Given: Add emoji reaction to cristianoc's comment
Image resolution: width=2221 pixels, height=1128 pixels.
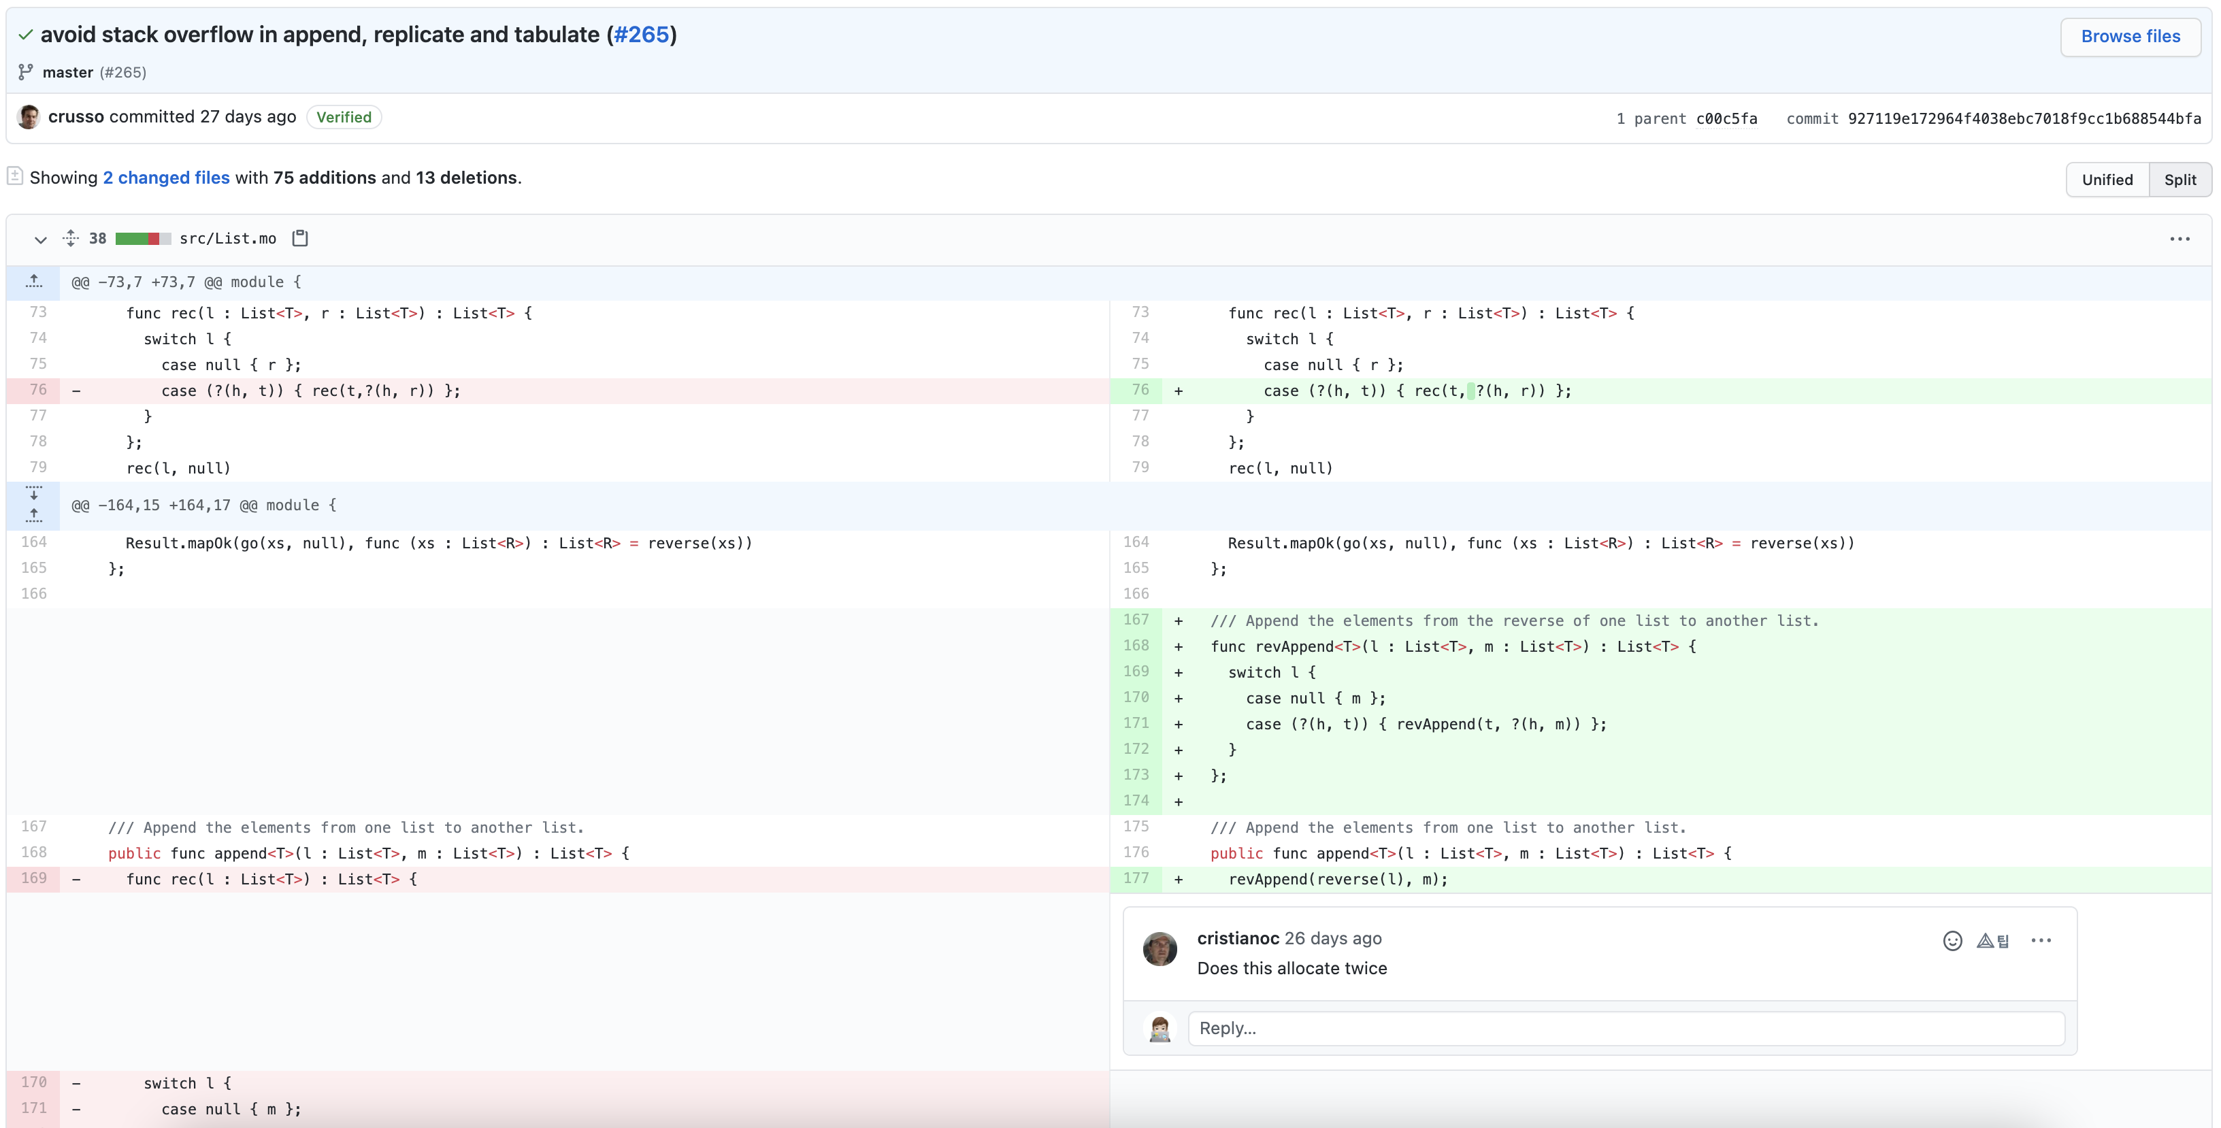Looking at the screenshot, I should [x=1952, y=940].
